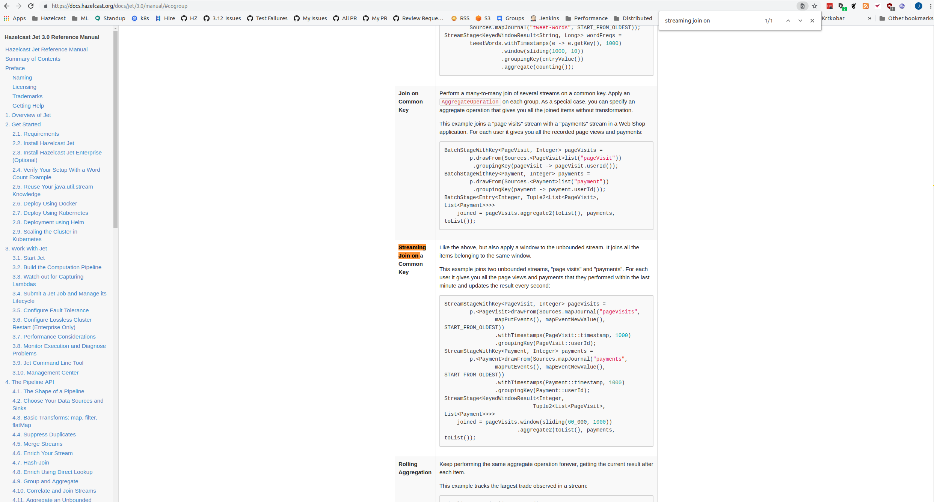Open the GNOME Shell extension icon
The width and height of the screenshot is (934, 502).
pos(854,6)
